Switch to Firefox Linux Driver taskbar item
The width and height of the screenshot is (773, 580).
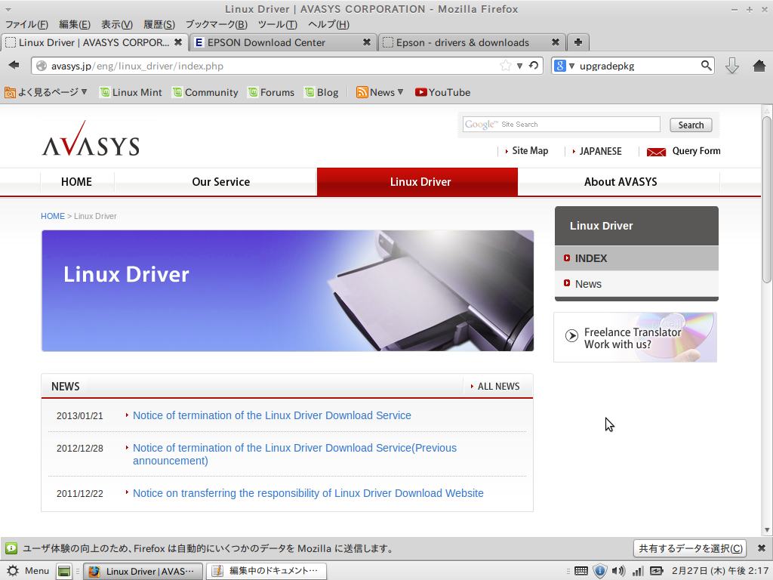[x=143, y=571]
